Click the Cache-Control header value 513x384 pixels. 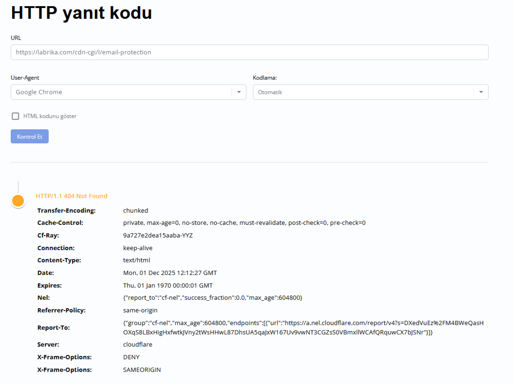pos(244,223)
